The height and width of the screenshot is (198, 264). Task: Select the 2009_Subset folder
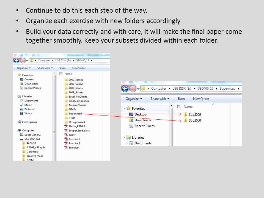click(x=74, y=92)
